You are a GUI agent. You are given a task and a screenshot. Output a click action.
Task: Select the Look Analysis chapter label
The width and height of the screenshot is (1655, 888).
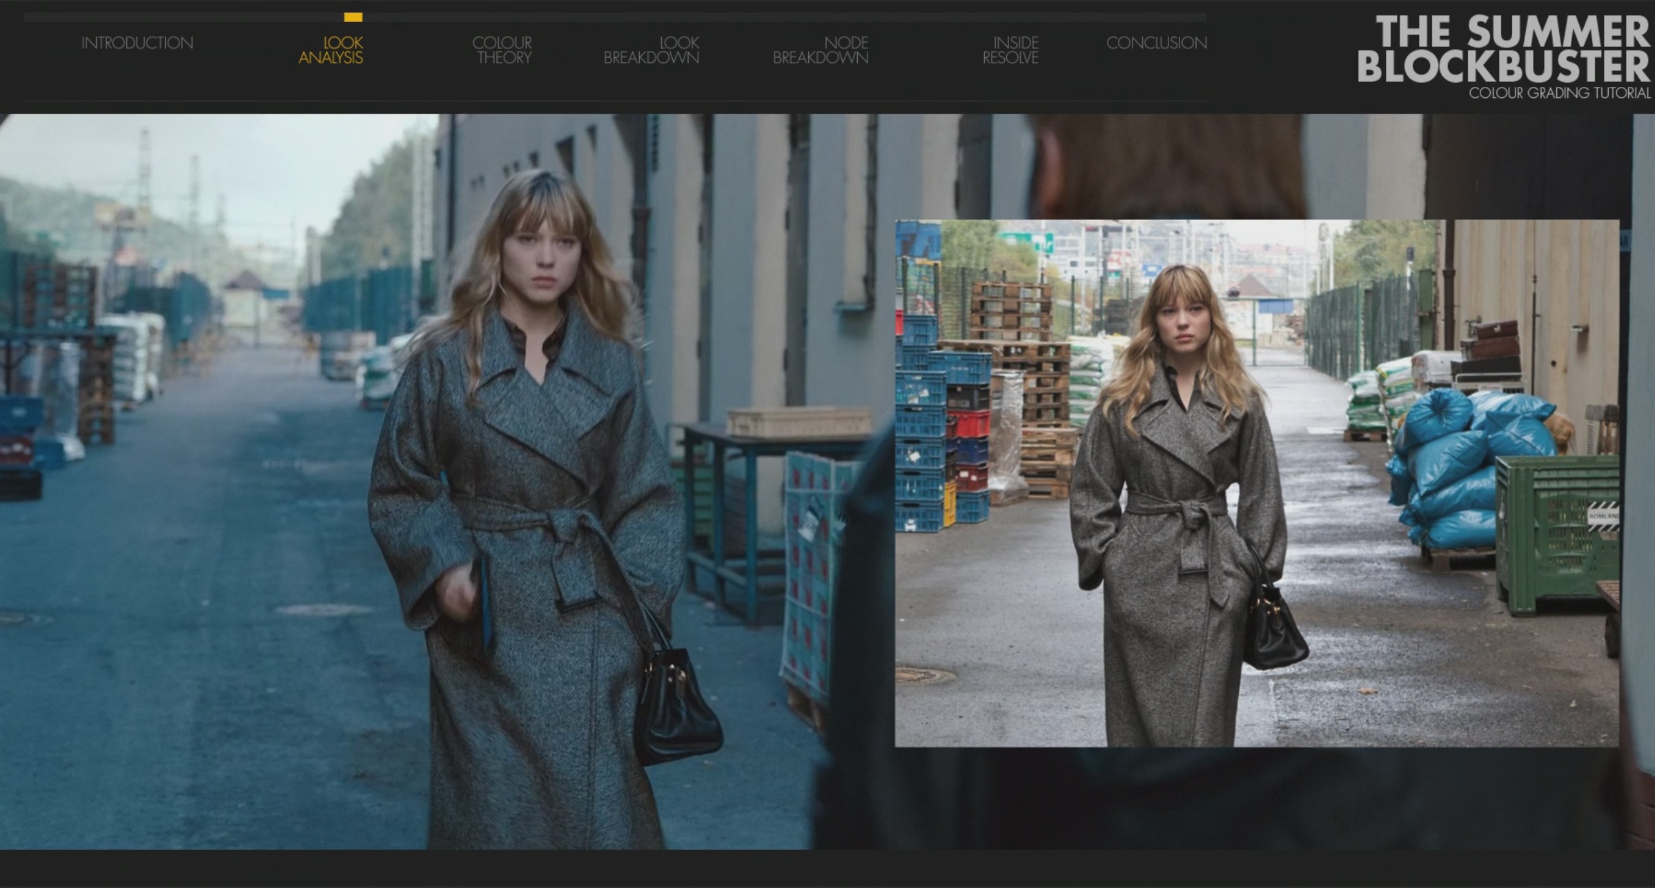331,50
